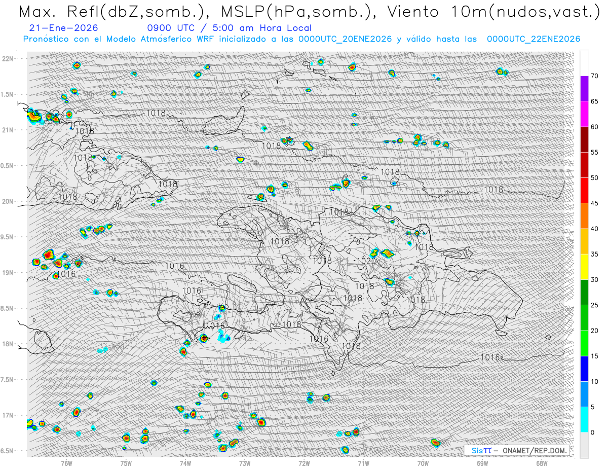The image size is (608, 470).
Task: Click the dark green 25–30 dBZ color band
Action: click(x=584, y=292)
